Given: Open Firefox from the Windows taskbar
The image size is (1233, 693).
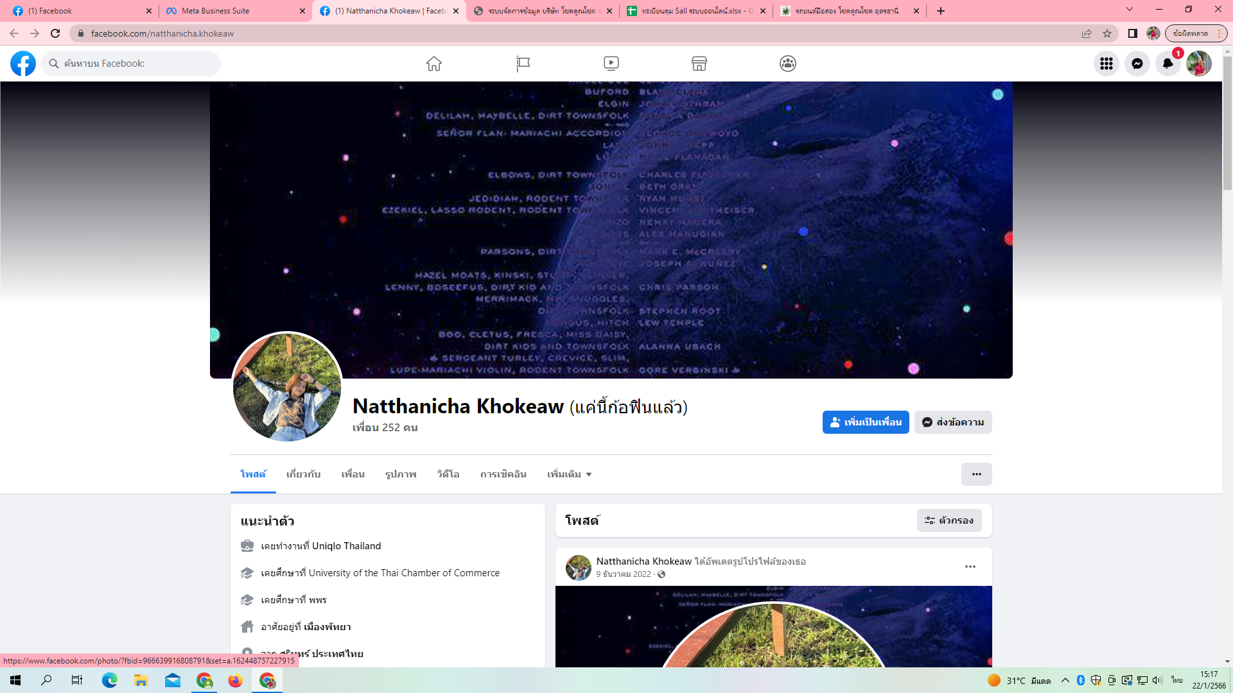Looking at the screenshot, I should (x=236, y=680).
